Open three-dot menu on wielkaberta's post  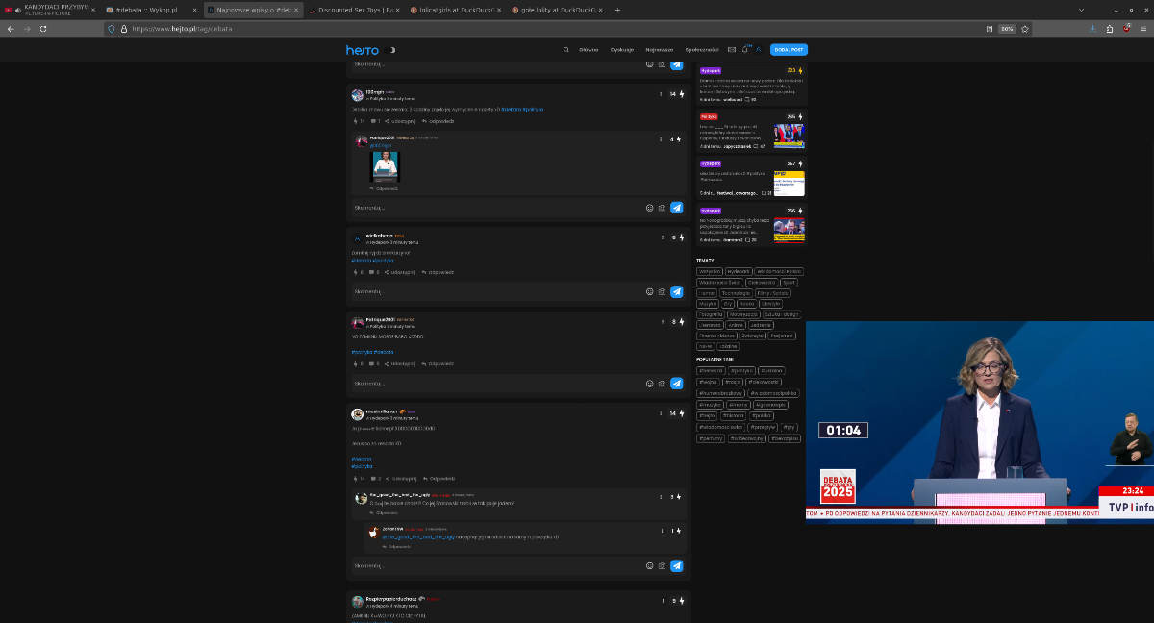pyautogui.click(x=661, y=237)
